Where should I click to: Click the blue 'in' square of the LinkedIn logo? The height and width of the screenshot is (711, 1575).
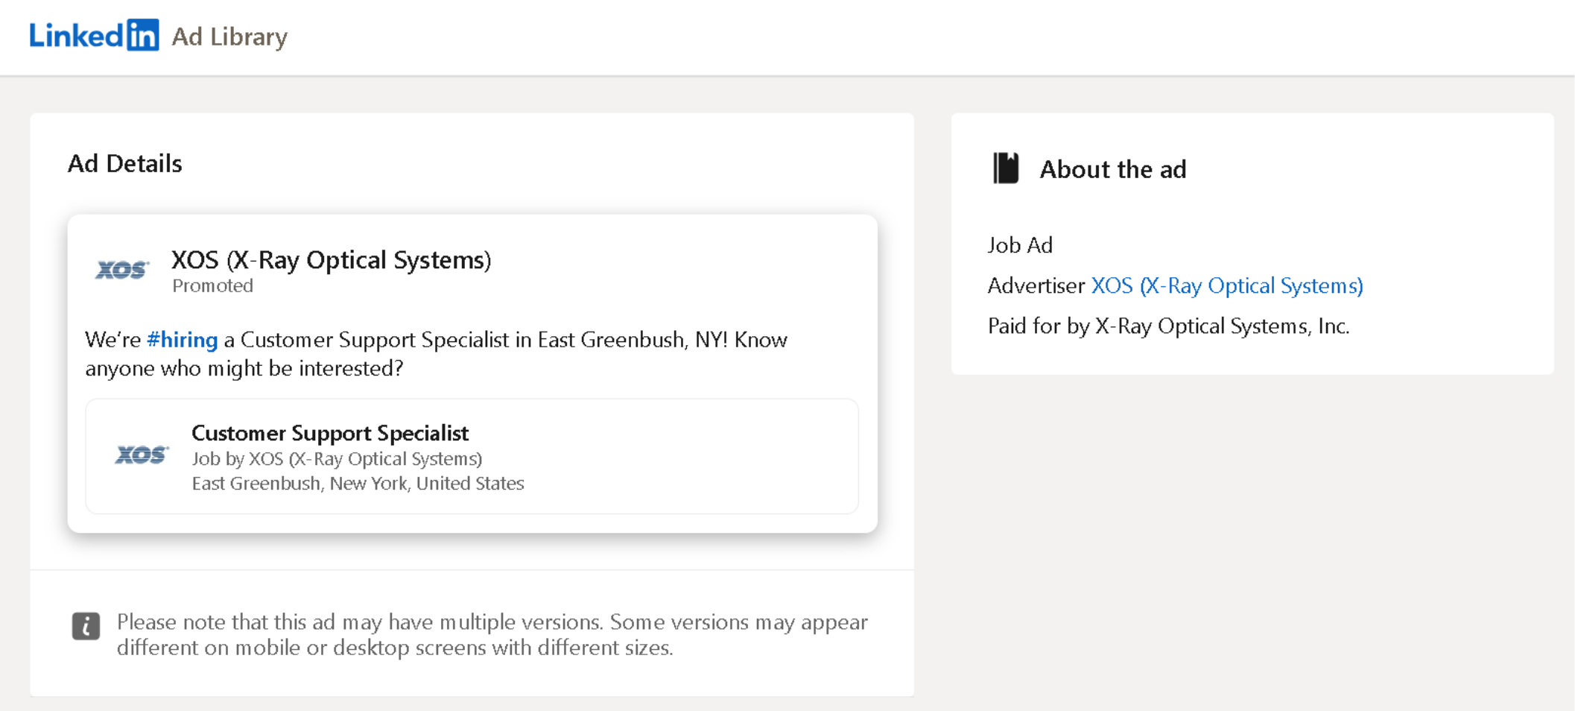(x=145, y=34)
